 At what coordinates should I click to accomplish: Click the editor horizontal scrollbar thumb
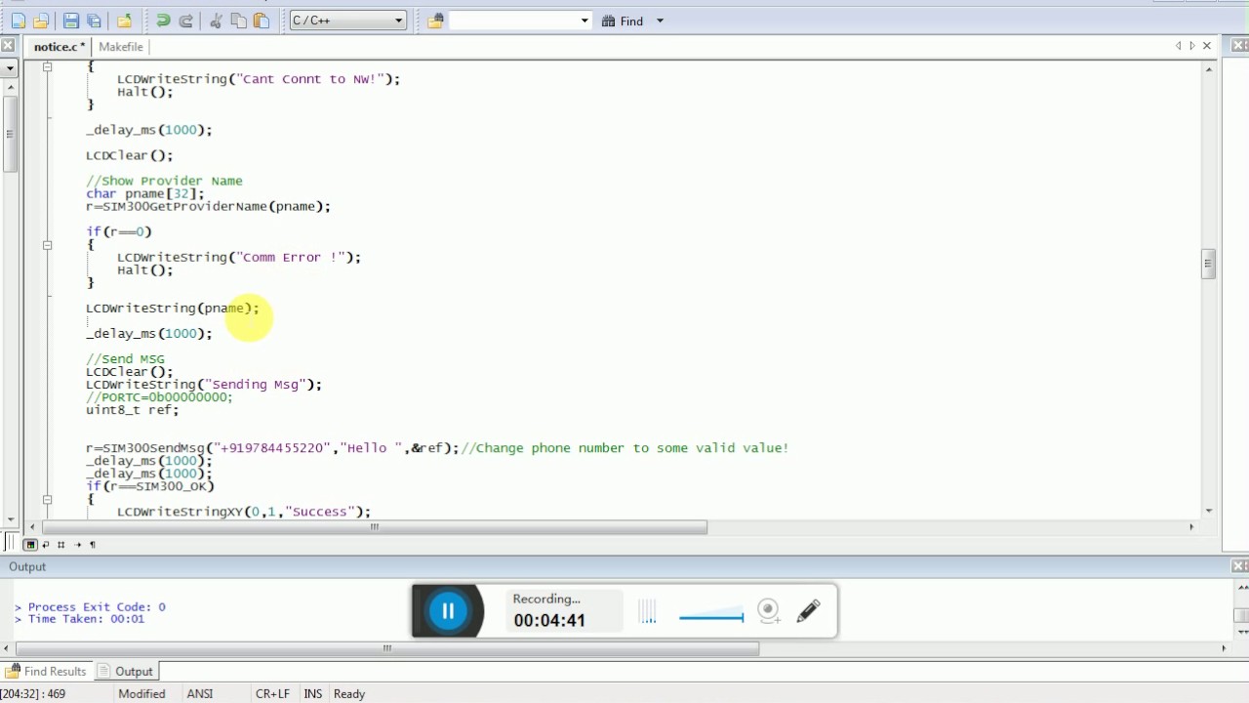(374, 527)
